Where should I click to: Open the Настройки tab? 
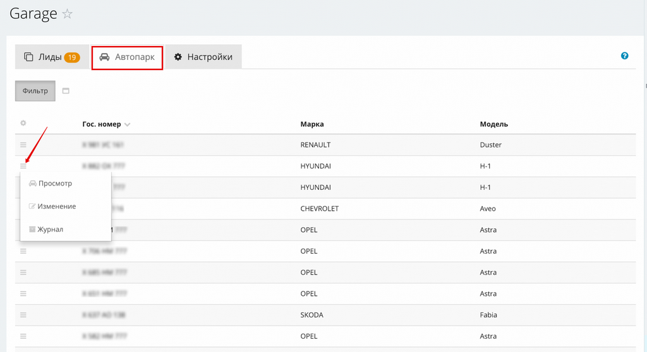click(x=203, y=57)
